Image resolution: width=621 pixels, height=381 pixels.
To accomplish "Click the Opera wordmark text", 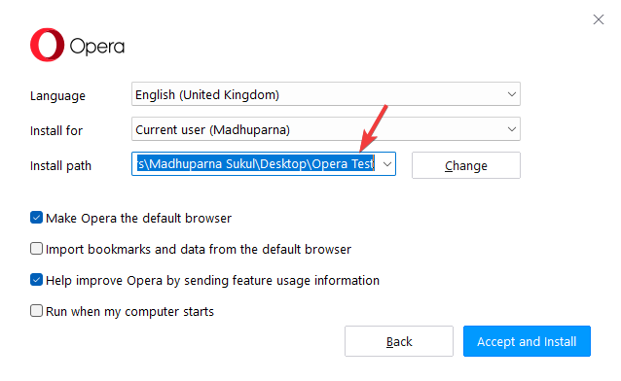I will [97, 47].
